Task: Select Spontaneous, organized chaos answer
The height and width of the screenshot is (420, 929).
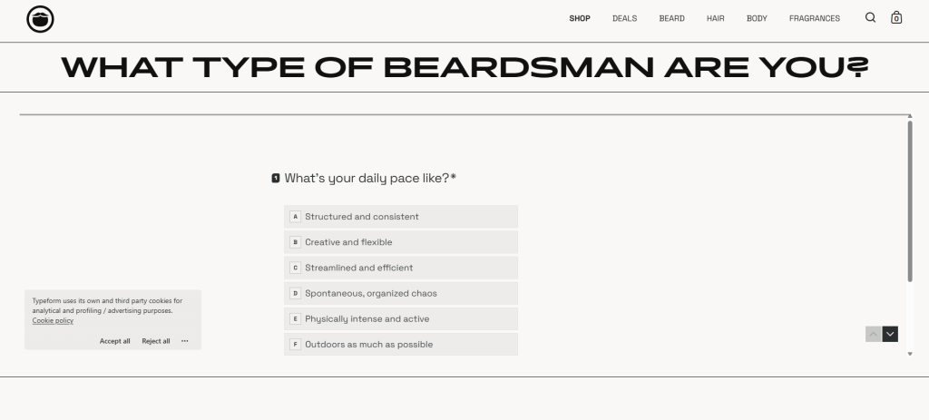Action: click(x=401, y=293)
